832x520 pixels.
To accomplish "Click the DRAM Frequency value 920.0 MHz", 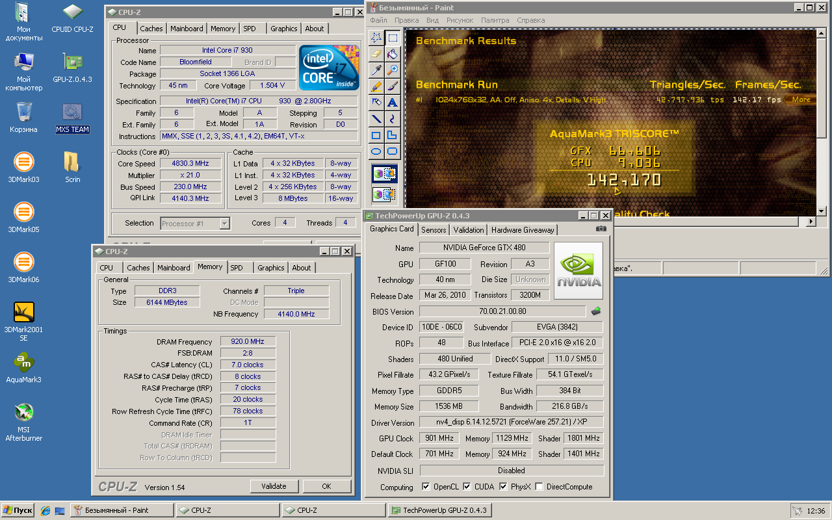I will (x=248, y=341).
